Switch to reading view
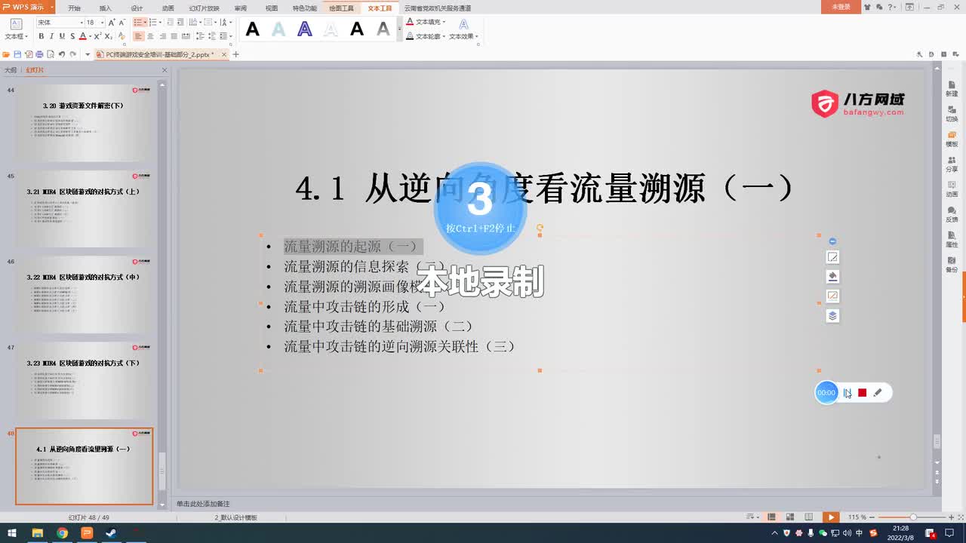The image size is (966, 543). click(x=809, y=517)
